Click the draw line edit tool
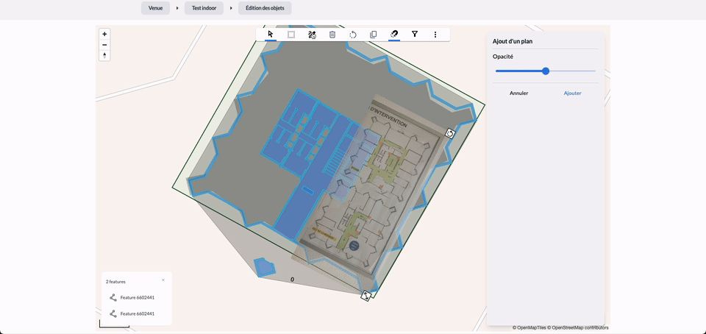Viewport: 706px width, 334px height. (312, 35)
